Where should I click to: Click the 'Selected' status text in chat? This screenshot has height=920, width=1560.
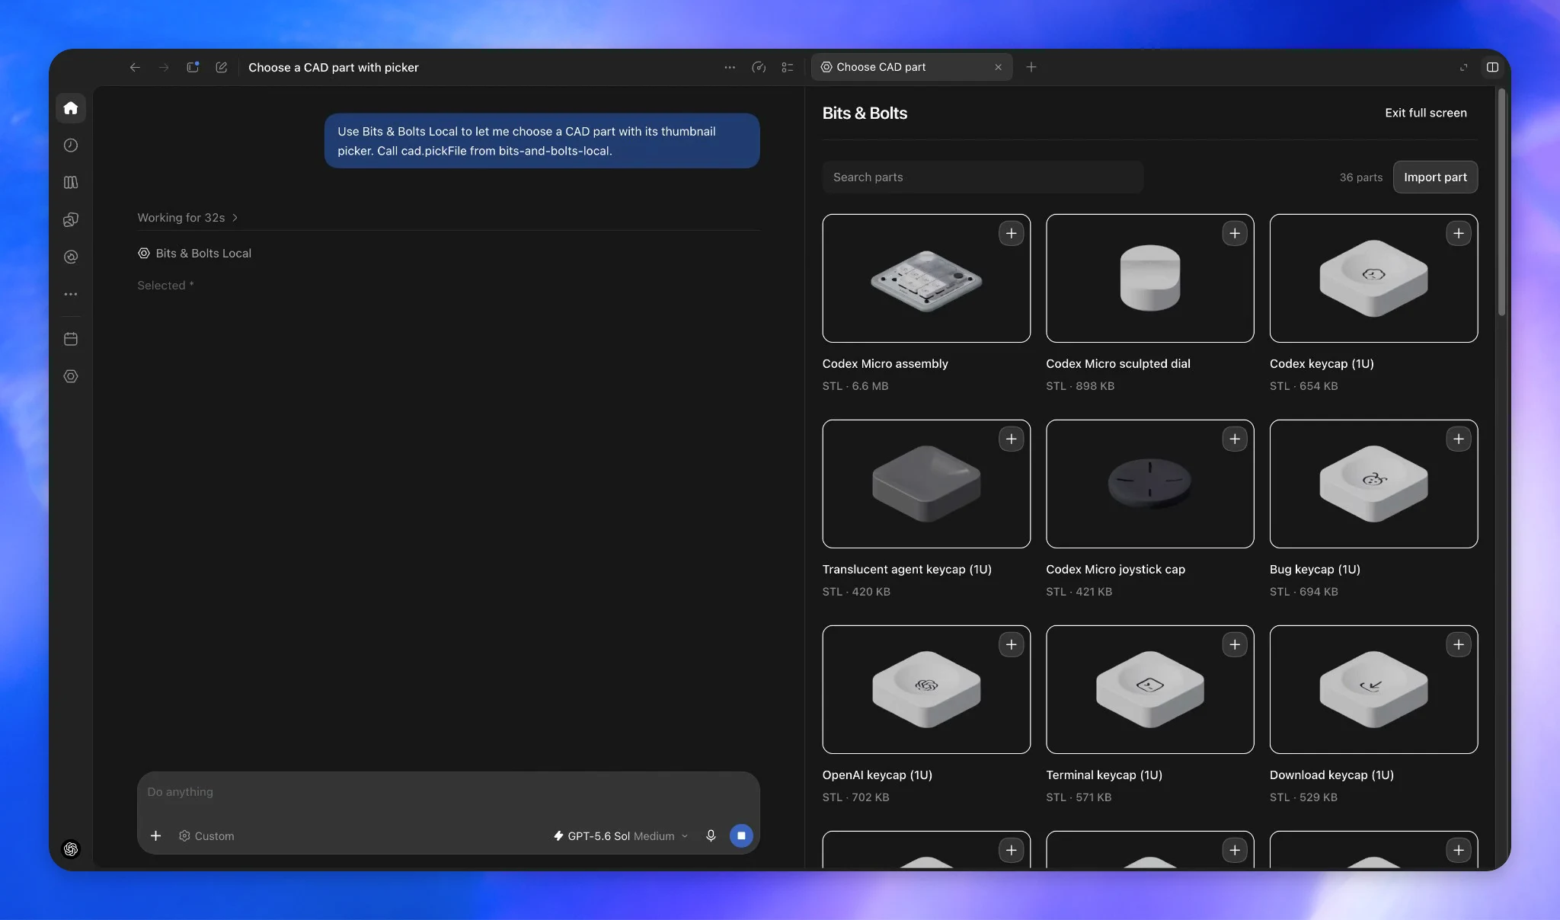[x=165, y=286]
